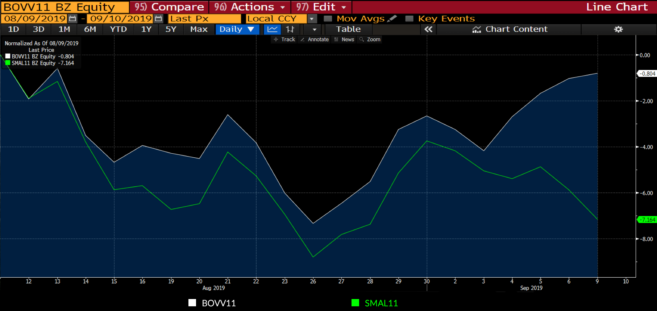Collapse the panel with double chevron
657x311 pixels.
[x=428, y=29]
